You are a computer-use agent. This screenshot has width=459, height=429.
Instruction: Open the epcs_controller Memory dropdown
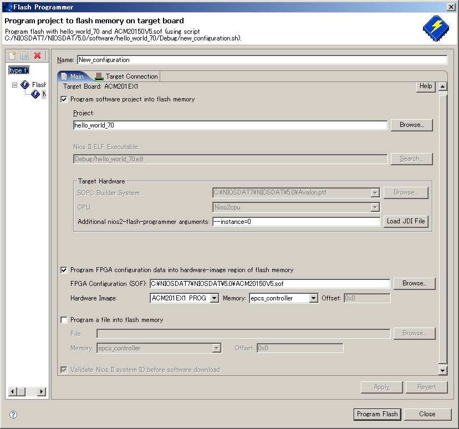(314, 298)
